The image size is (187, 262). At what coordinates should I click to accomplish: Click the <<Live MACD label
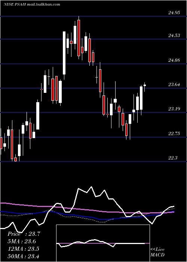tap(157, 252)
